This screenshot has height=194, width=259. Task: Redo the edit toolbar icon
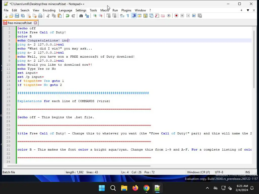pos(73,16)
